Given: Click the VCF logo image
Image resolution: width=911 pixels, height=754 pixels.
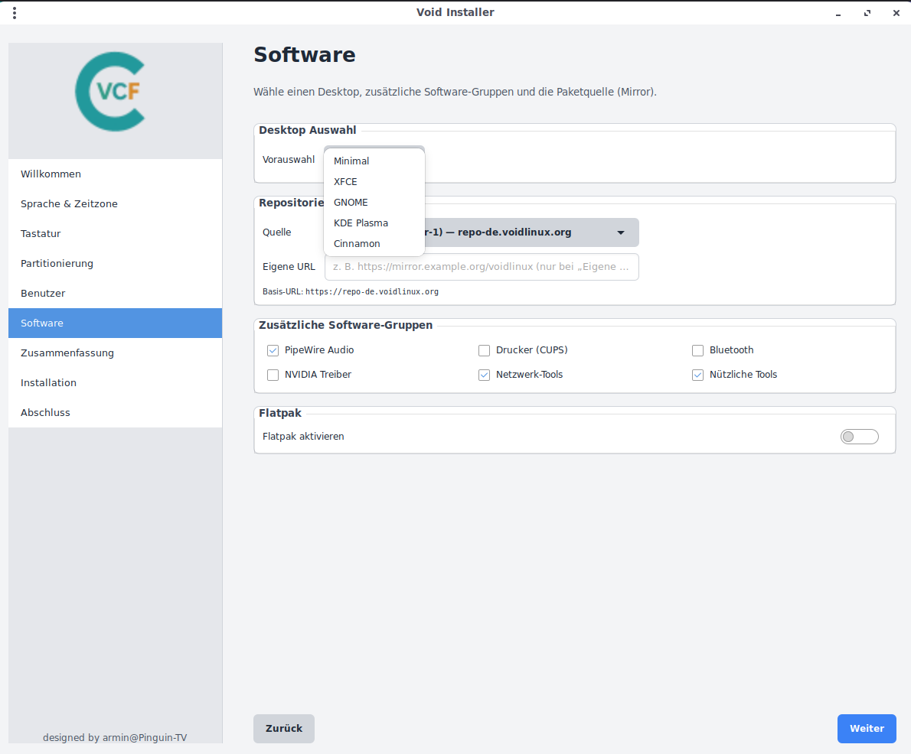Looking at the screenshot, I should (x=110, y=91).
